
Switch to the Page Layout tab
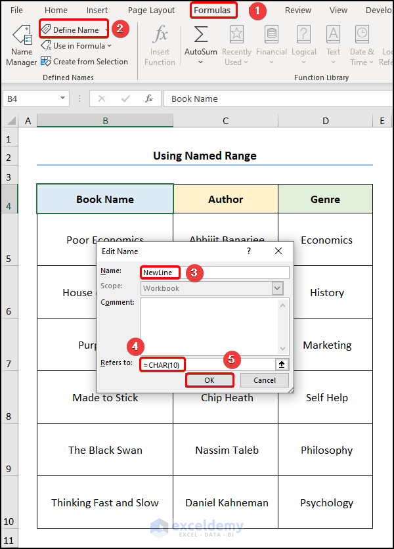click(x=151, y=11)
